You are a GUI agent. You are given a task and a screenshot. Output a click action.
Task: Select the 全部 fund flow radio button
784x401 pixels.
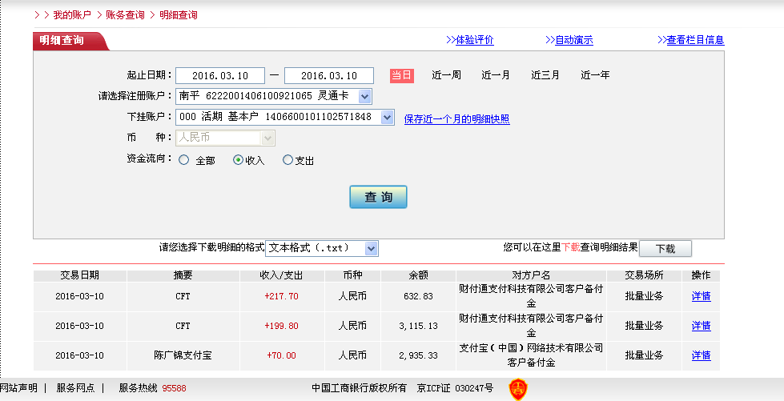click(184, 160)
